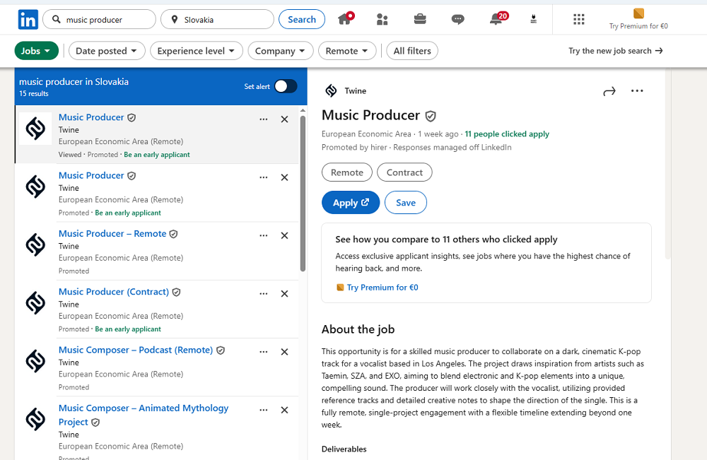Click Twine logo in job details header
707x460 pixels.
pyautogui.click(x=331, y=90)
